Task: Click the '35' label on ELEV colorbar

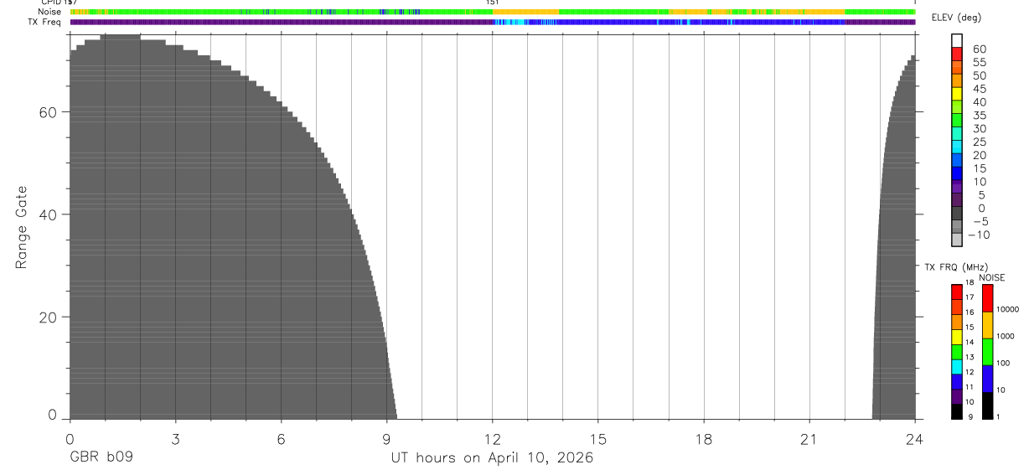Action: click(x=979, y=116)
